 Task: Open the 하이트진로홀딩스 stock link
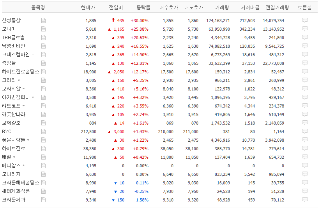pyautogui.click(x=21, y=71)
